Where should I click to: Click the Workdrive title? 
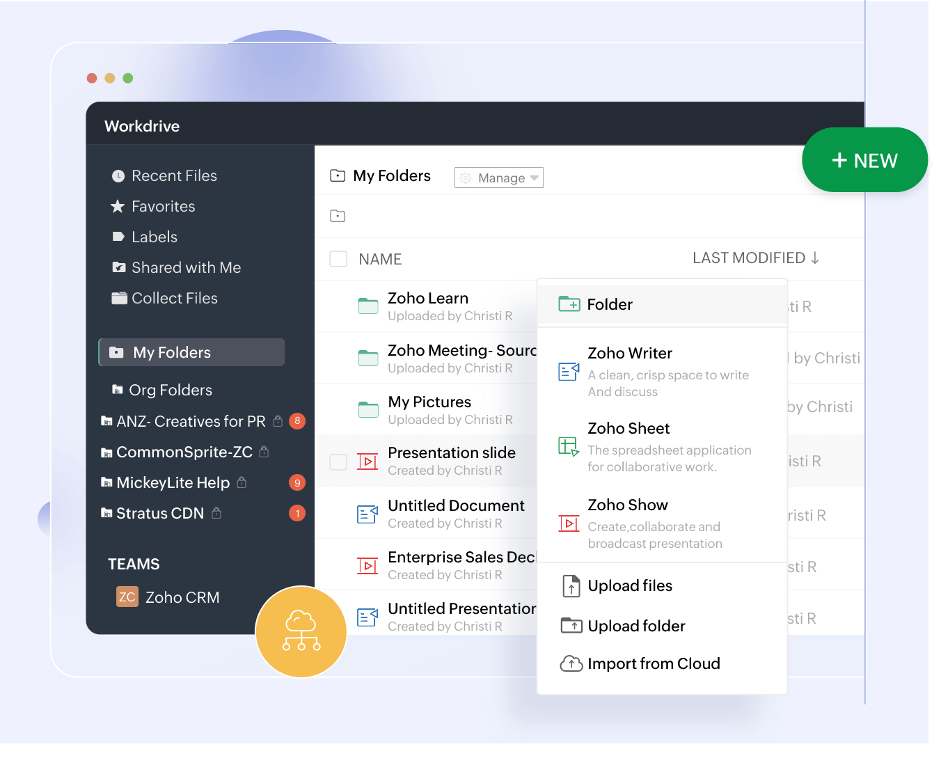tap(142, 126)
